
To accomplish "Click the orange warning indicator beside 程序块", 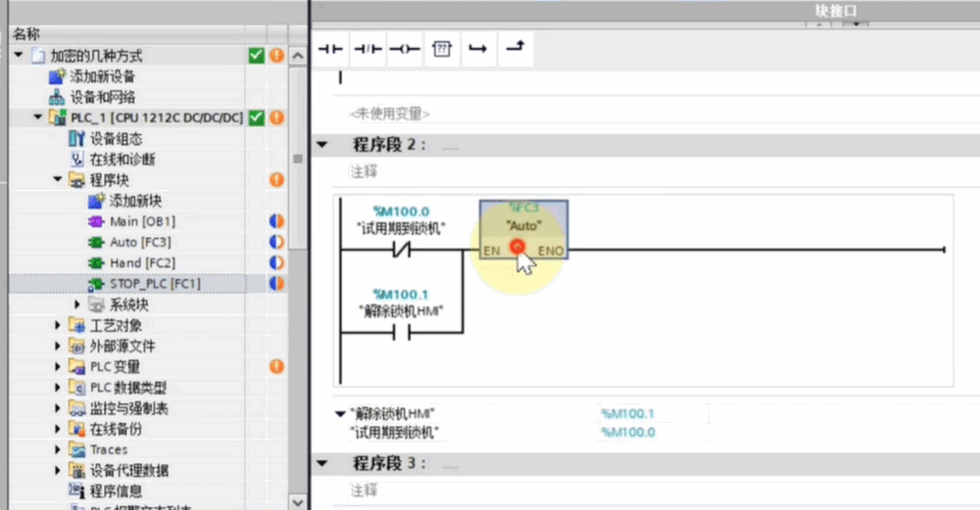I will point(276,180).
